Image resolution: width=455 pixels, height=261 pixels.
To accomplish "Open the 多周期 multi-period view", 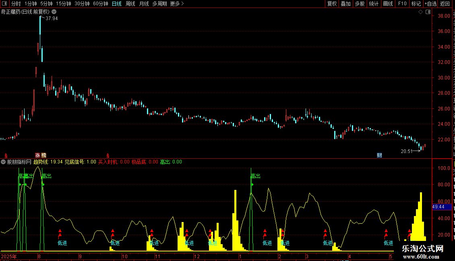I will pyautogui.click(x=159, y=4).
